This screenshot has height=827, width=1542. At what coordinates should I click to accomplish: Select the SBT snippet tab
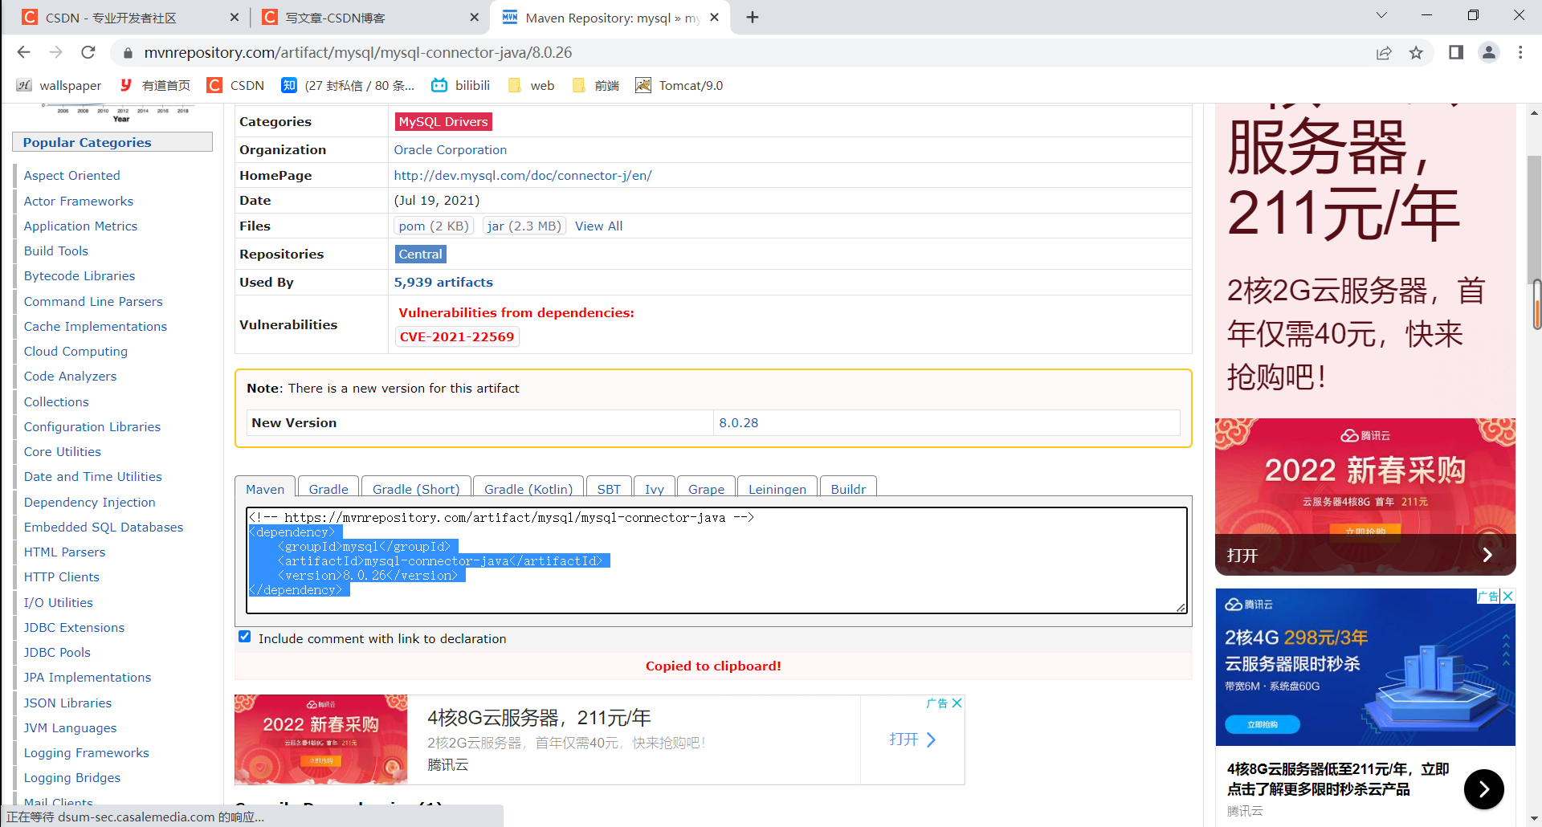609,488
